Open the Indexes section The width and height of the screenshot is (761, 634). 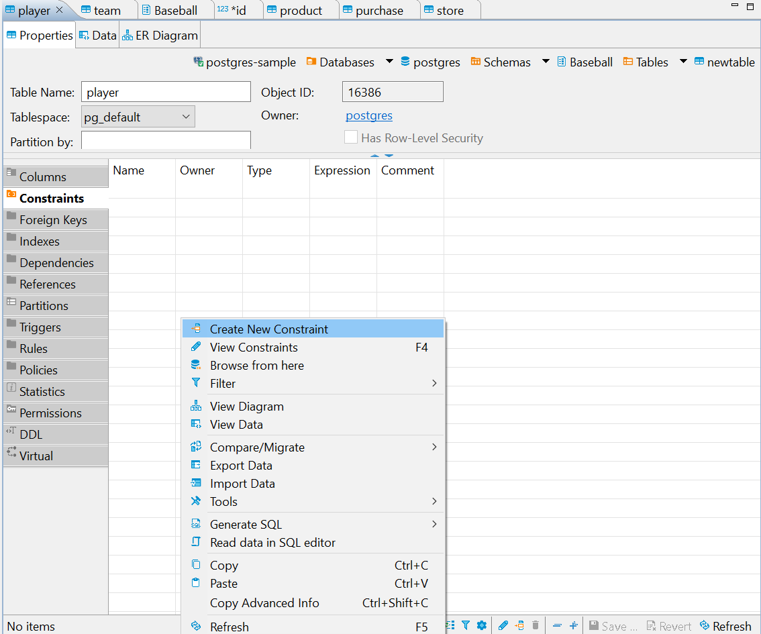point(56,241)
